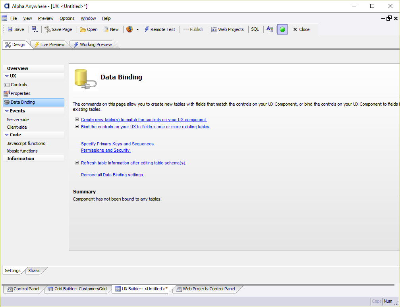Select the Data Binding sidebar item
This screenshot has height=307, width=400.
coord(33,102)
